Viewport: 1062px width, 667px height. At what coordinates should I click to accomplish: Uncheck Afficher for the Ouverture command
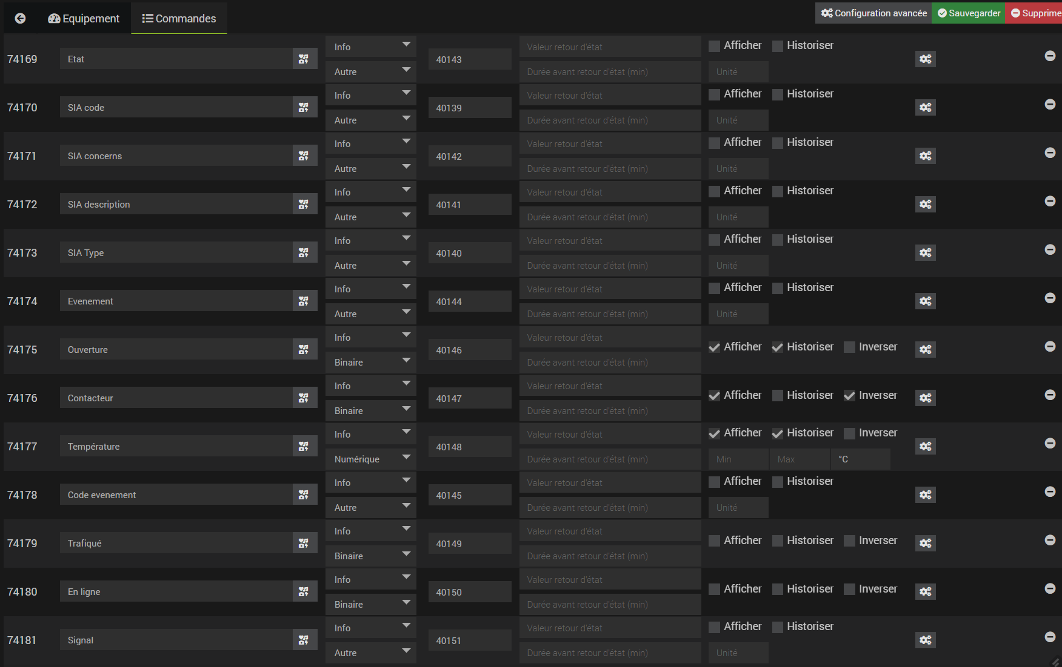click(715, 347)
